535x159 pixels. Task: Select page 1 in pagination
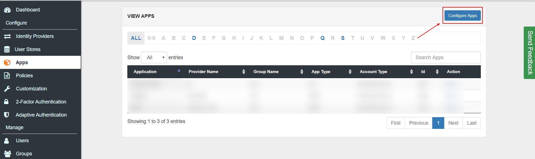438,123
